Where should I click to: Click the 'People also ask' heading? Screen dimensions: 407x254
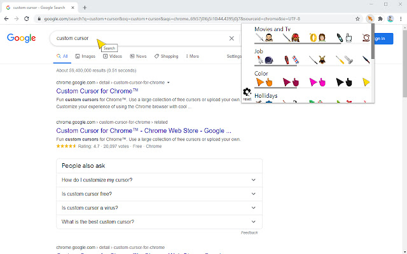point(83,166)
